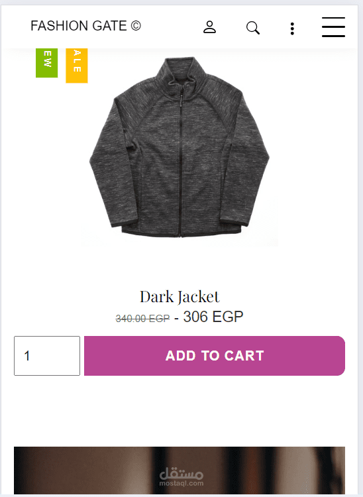Click the yellow SALE badge ribbon
The width and height of the screenshot is (363, 497).
77,66
